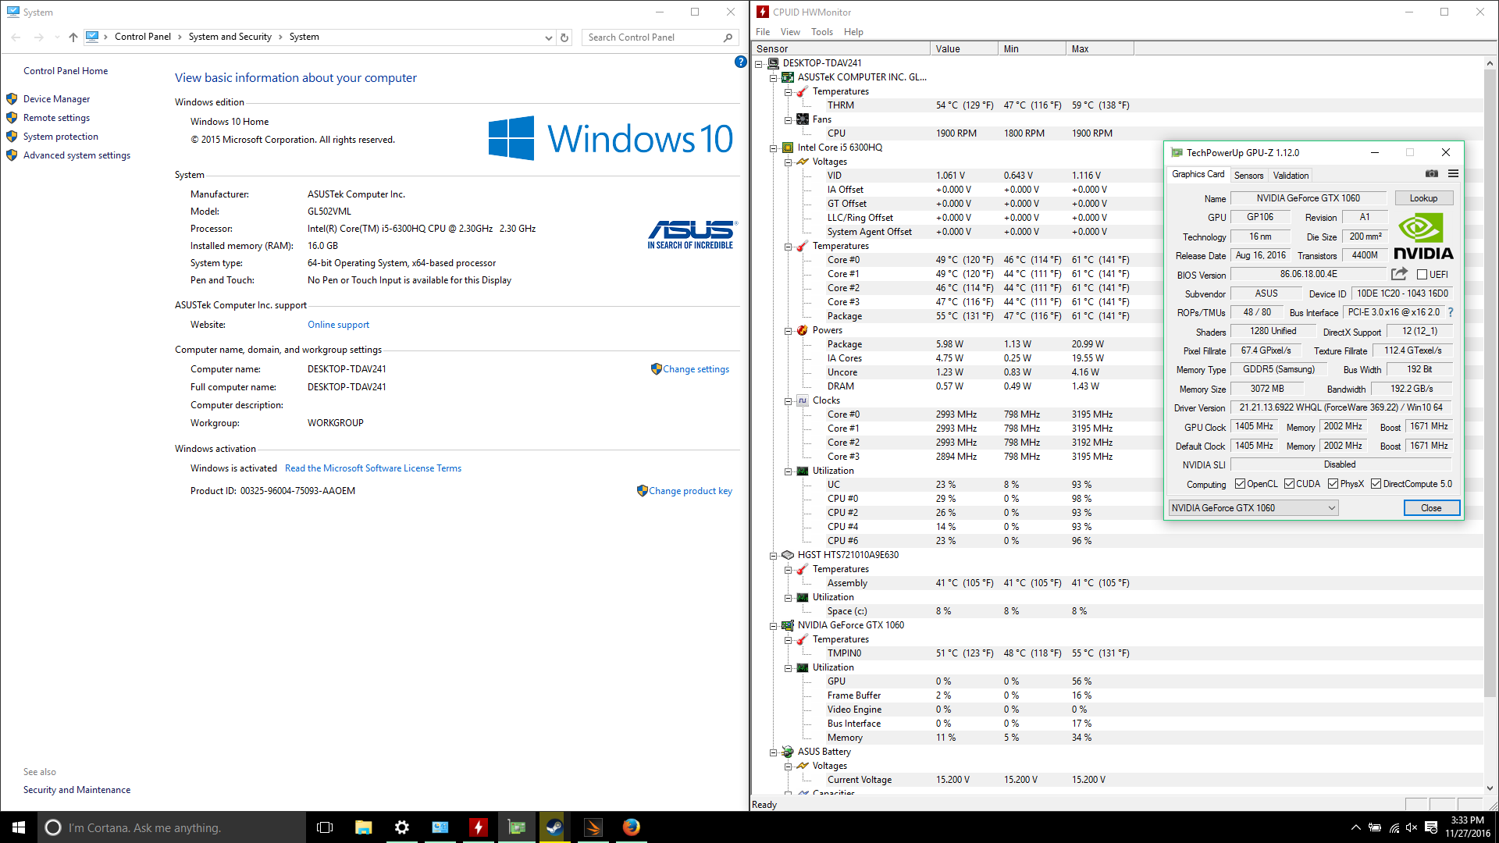Switch to the Sensors tab in GPU-Z
This screenshot has height=843, width=1499.
[1248, 176]
